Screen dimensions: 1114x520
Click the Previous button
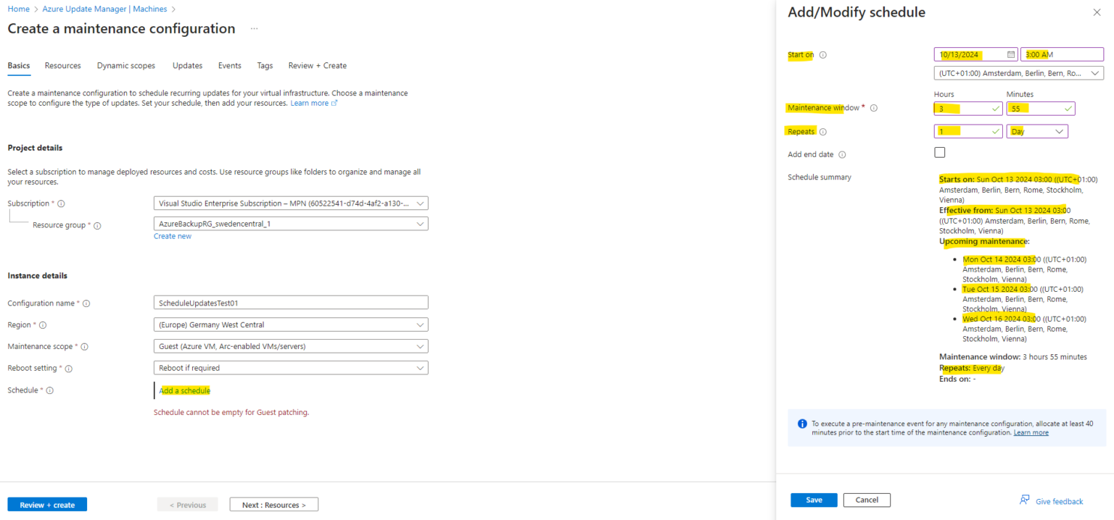point(188,505)
